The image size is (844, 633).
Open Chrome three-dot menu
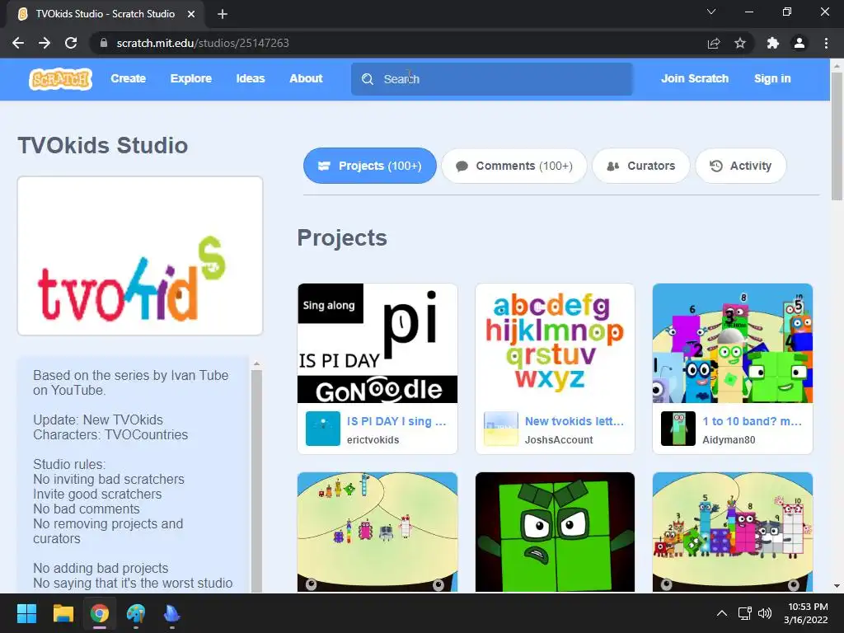click(826, 43)
